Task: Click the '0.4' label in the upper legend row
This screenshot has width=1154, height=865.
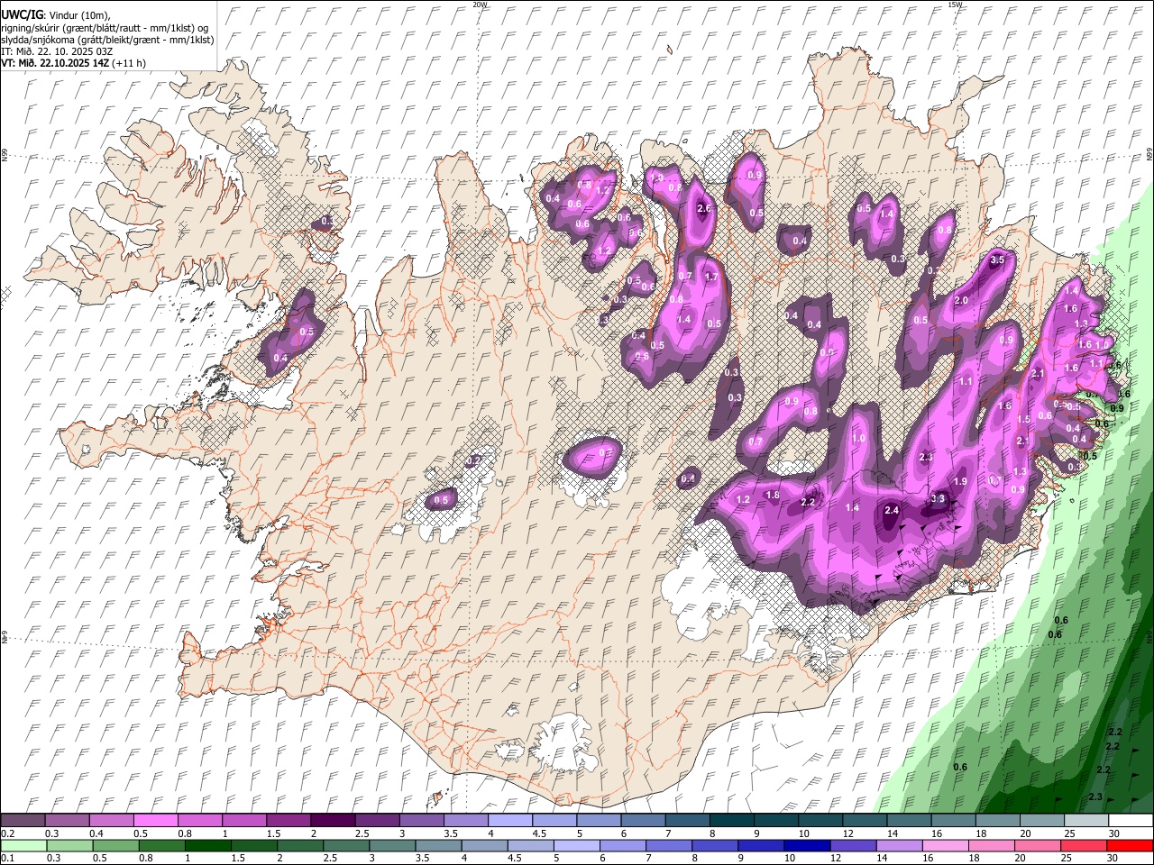Action: coord(96,833)
